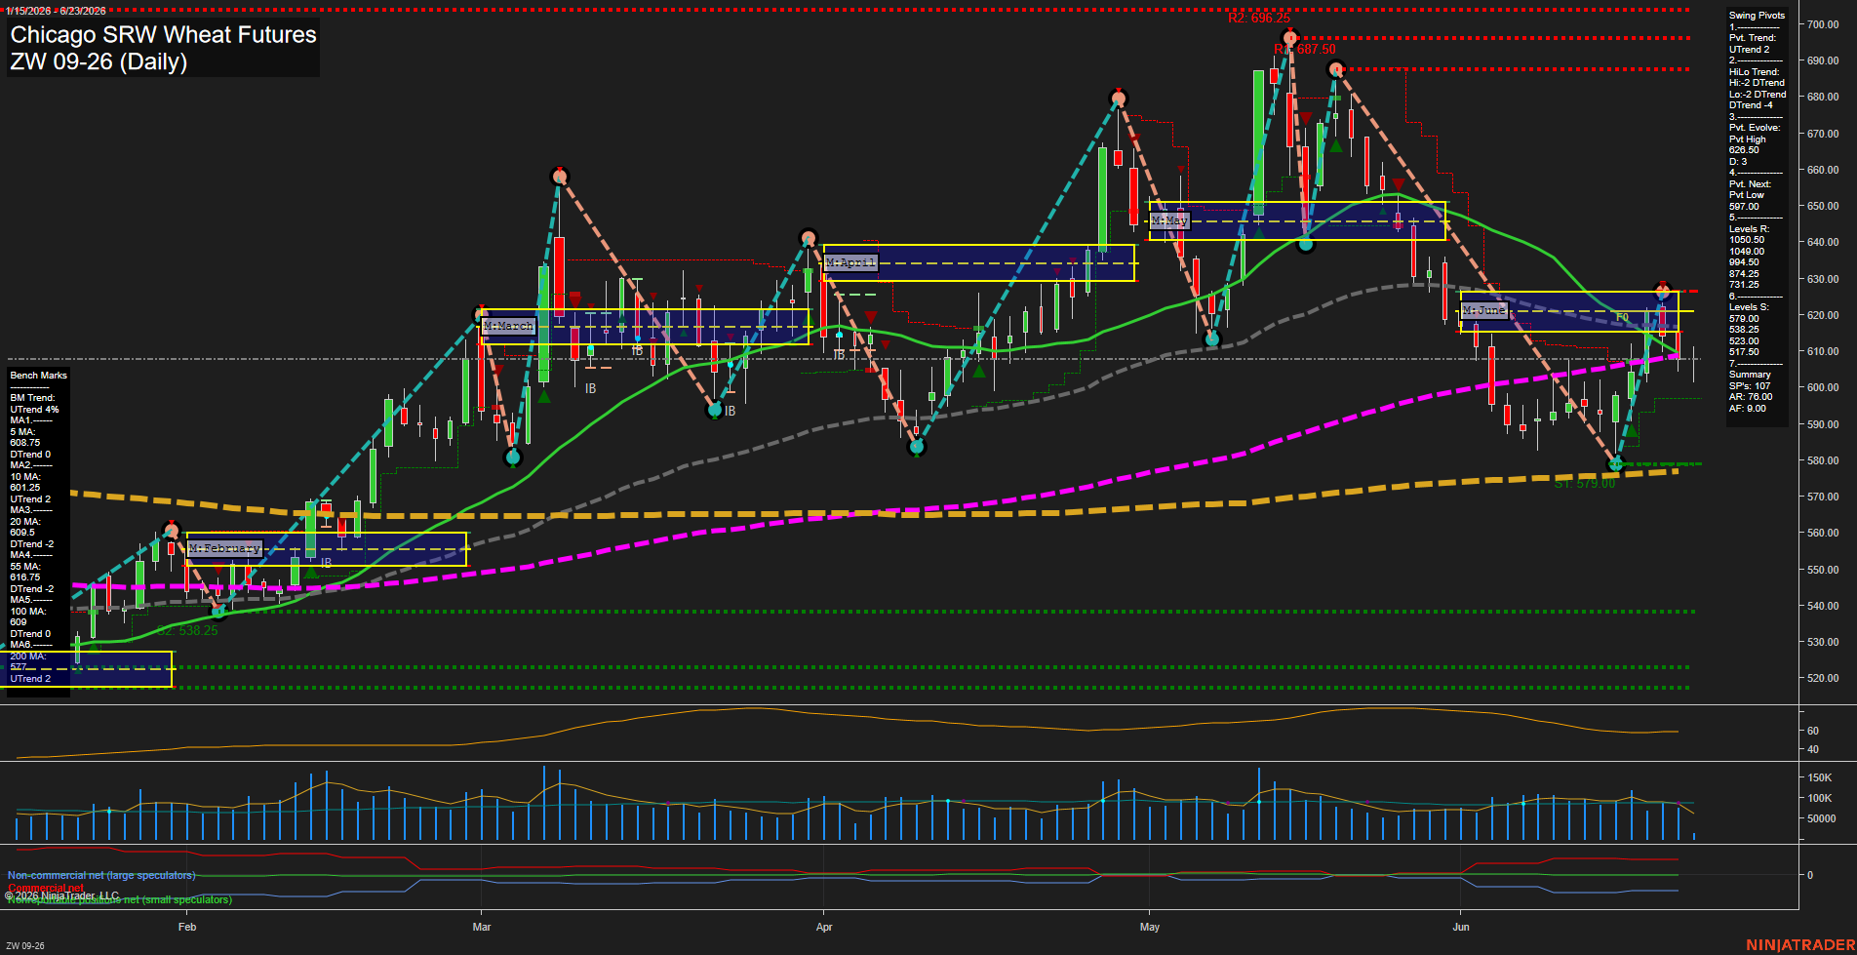The width and height of the screenshot is (1857, 955).
Task: Click the '0' COT panel axis label
Action: coord(1810,875)
